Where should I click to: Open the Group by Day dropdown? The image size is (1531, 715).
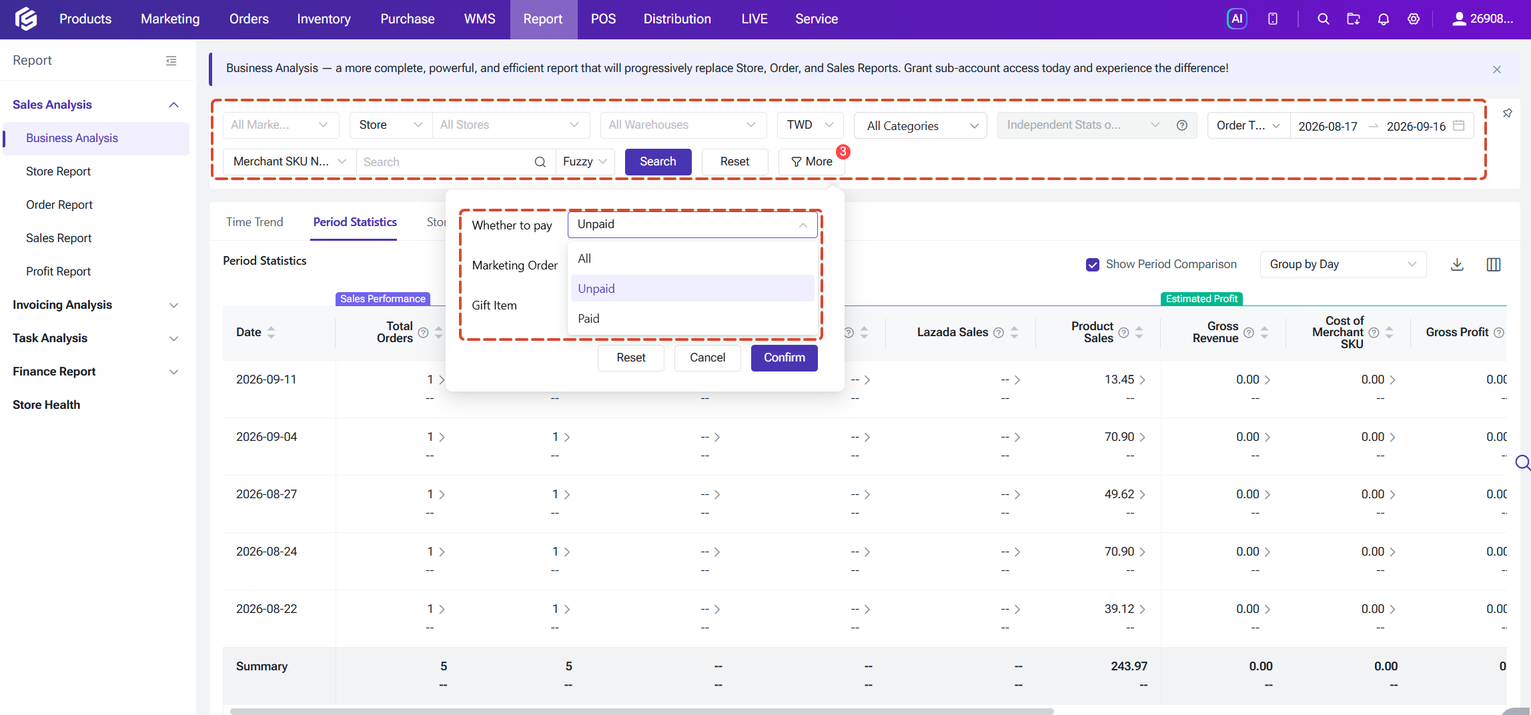tap(1343, 265)
